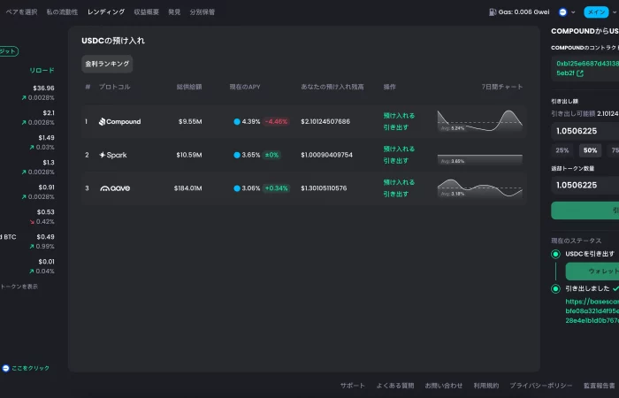Click the $2.10124507686 deposit balance
This screenshot has height=398, width=619.
(x=325, y=122)
